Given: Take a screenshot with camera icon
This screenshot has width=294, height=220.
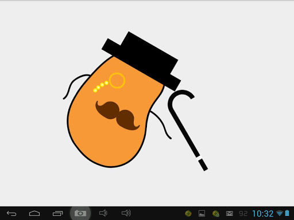Looking at the screenshot, I should pyautogui.click(x=80, y=213).
